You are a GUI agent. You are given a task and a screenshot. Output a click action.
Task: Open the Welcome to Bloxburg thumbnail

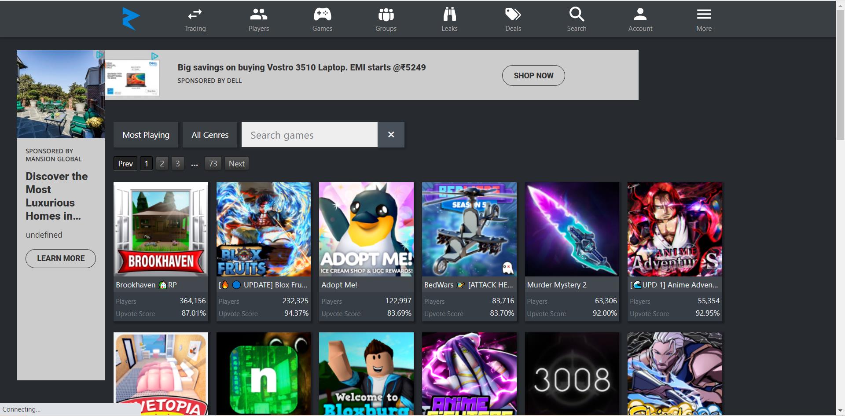[366, 374]
